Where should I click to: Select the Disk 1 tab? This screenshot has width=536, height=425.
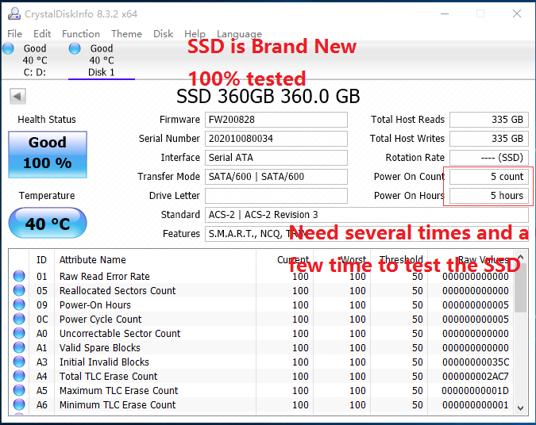pos(102,60)
